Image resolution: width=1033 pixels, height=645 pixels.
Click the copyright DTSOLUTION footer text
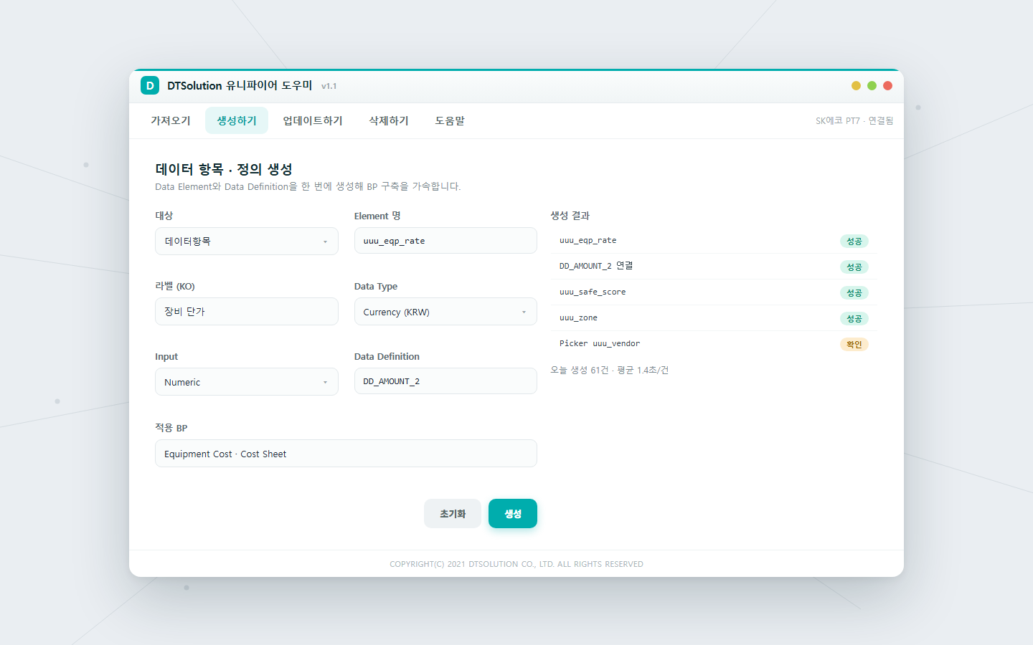pos(516,564)
